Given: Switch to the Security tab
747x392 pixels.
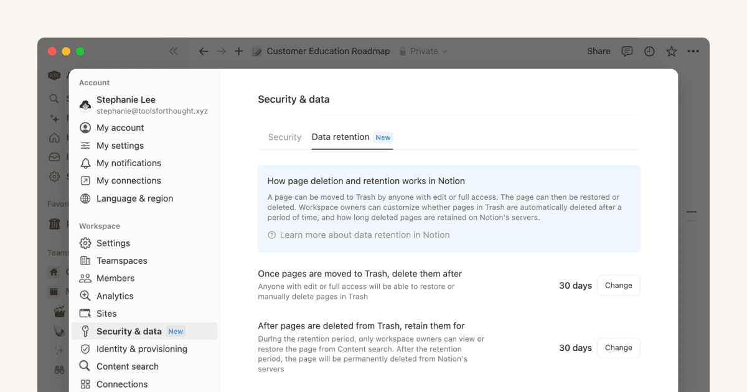Looking at the screenshot, I should (x=284, y=138).
